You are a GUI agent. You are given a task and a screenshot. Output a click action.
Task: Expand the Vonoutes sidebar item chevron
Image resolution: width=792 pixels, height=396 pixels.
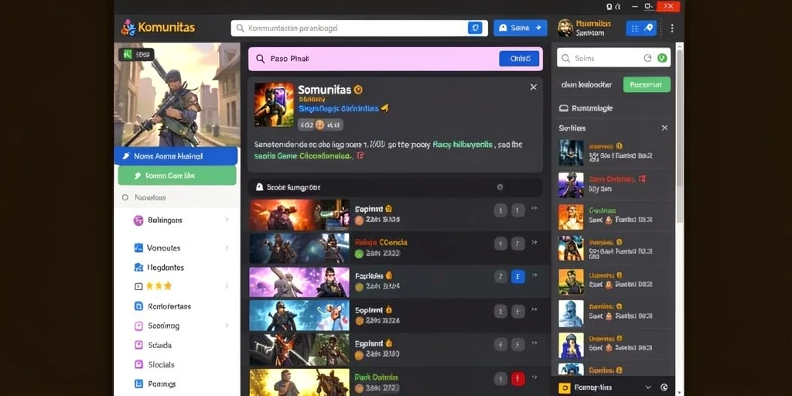tap(227, 247)
